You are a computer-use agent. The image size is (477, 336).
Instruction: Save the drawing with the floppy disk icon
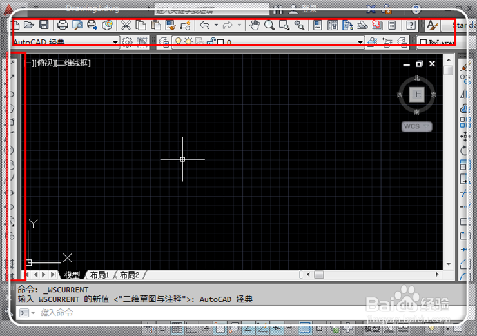(44, 25)
